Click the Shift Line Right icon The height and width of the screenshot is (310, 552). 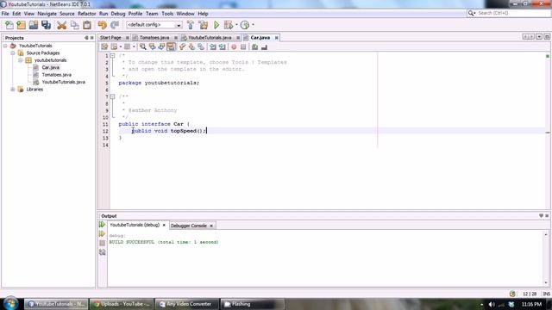click(223, 46)
